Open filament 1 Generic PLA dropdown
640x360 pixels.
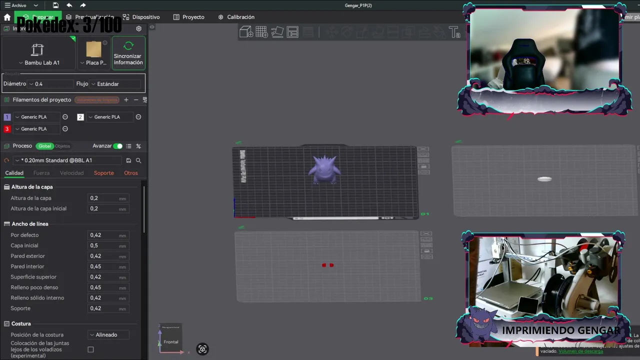tap(36, 117)
